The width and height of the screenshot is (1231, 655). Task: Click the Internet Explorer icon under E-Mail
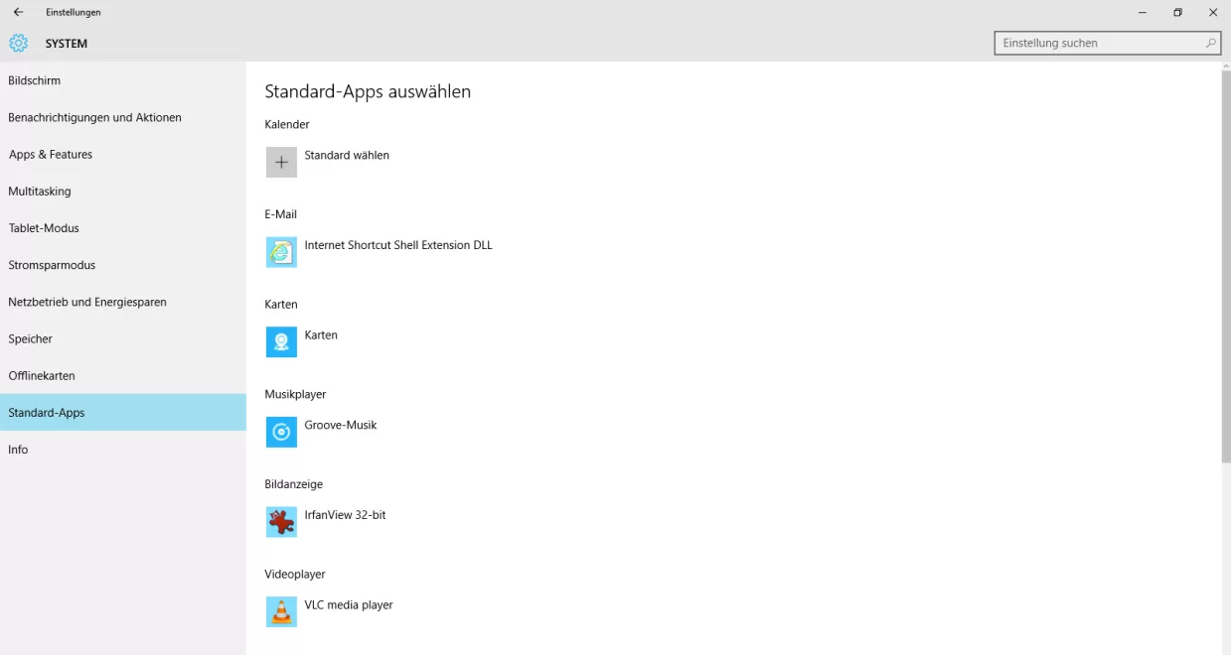(281, 252)
